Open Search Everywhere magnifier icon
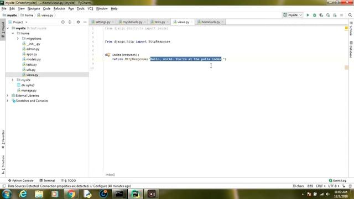The width and height of the screenshot is (354, 199). tap(350, 15)
